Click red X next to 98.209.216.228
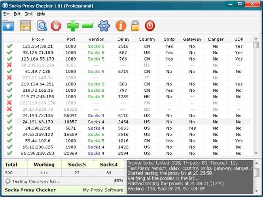 click(x=9, y=65)
